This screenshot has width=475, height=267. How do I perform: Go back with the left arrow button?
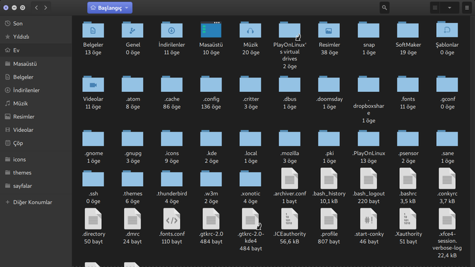[36, 8]
